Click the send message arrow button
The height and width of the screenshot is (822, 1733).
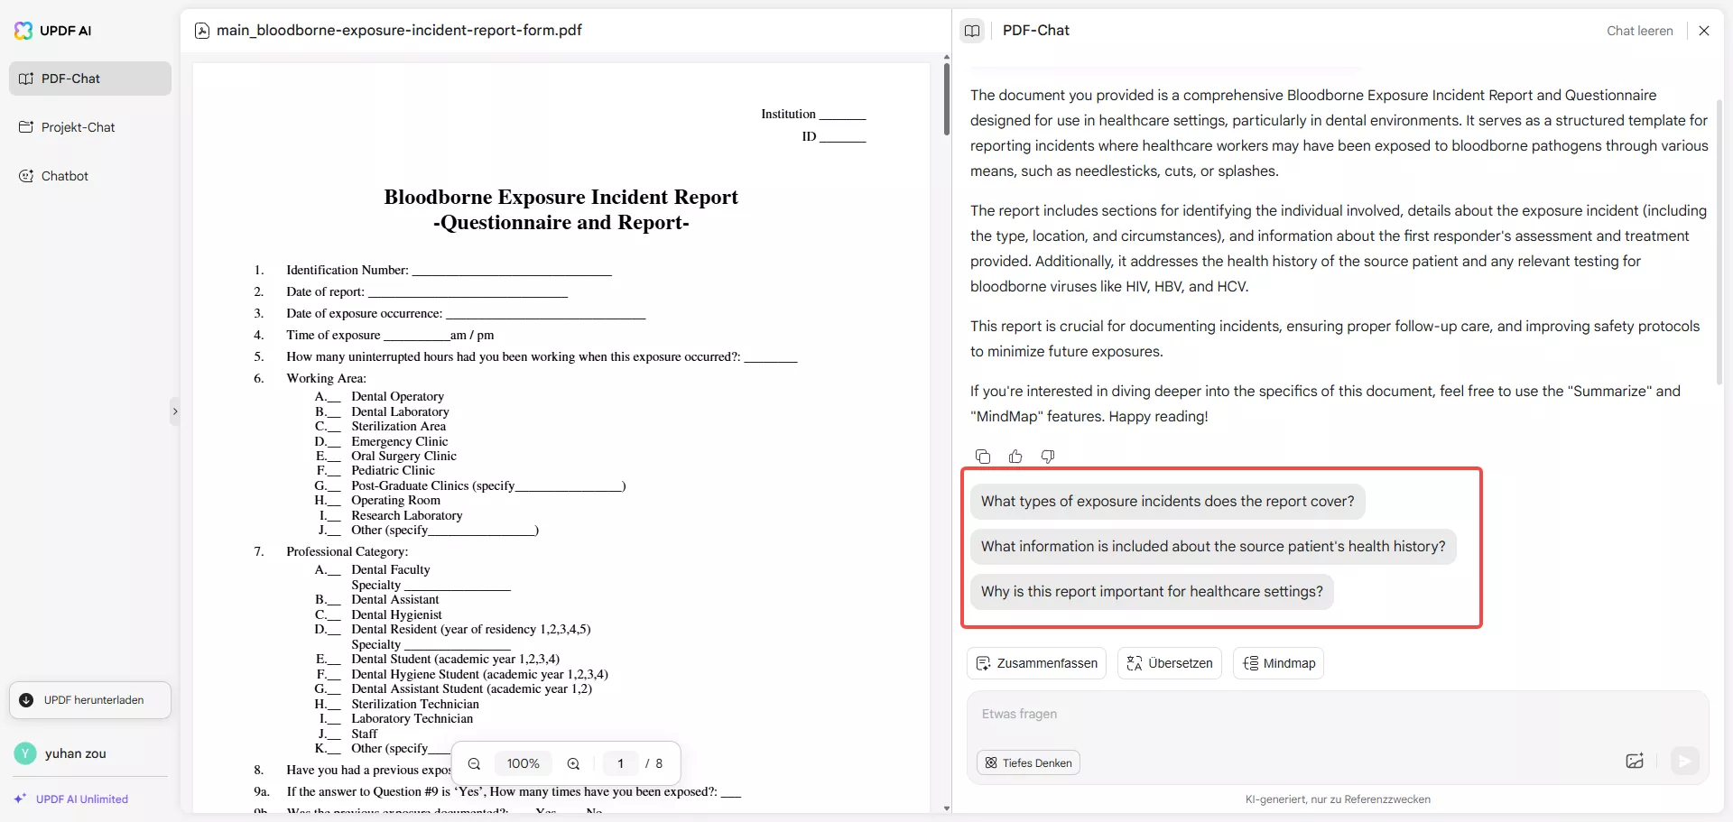click(x=1684, y=762)
